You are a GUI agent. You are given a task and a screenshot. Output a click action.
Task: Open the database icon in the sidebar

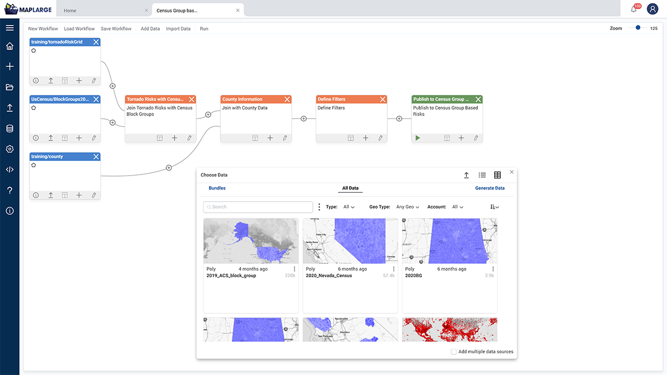coord(9,128)
